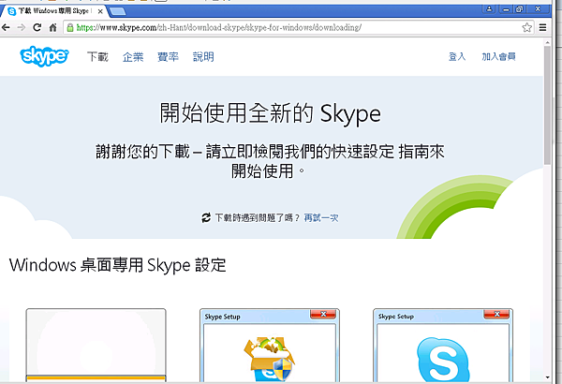562x384 pixels.
Task: Click the browser user profile icon
Action: click(489, 9)
